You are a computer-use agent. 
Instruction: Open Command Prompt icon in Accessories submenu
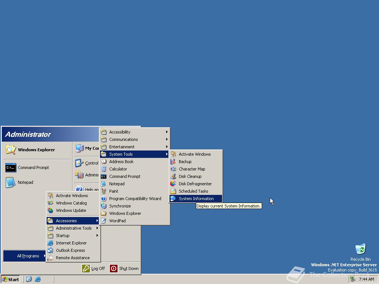click(104, 176)
